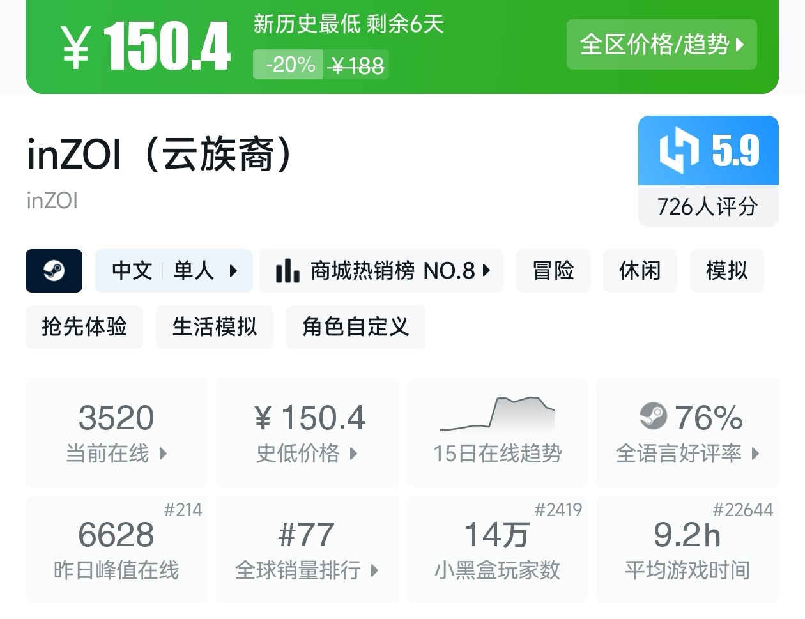The height and width of the screenshot is (619, 805).
Task: Expand the 中文 单人 language tag
Action: [x=174, y=271]
